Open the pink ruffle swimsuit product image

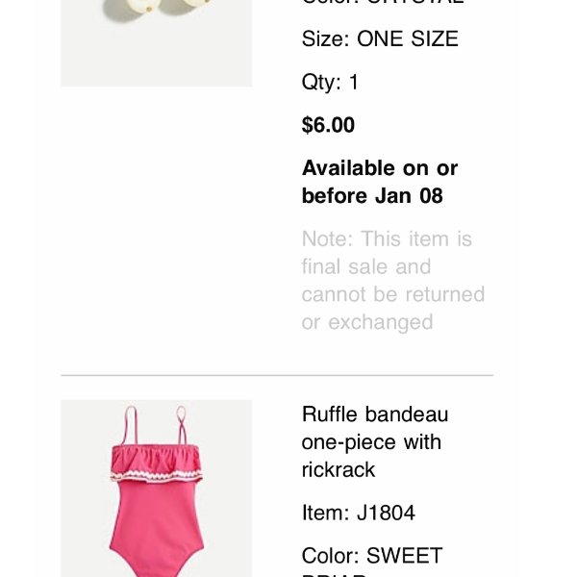tap(157, 489)
